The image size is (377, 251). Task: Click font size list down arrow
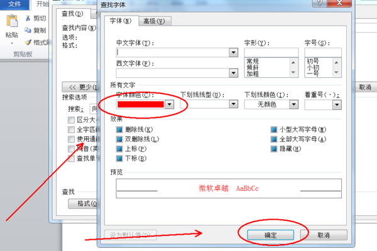(x=336, y=72)
